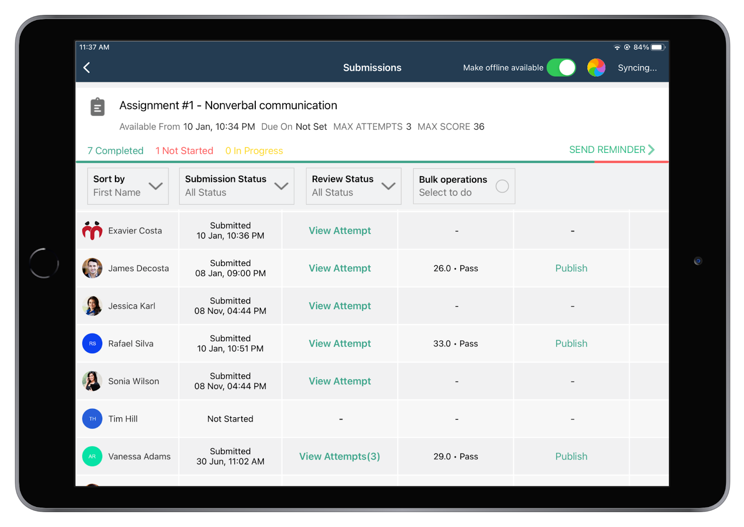This screenshot has width=744, height=527.
Task: Select the 7 Completed tab
Action: (x=115, y=151)
